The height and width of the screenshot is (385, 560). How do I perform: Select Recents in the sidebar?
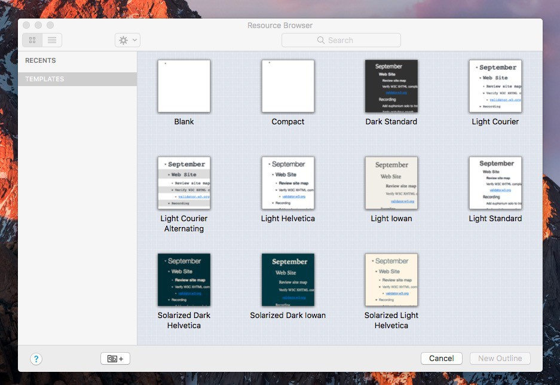(x=41, y=60)
